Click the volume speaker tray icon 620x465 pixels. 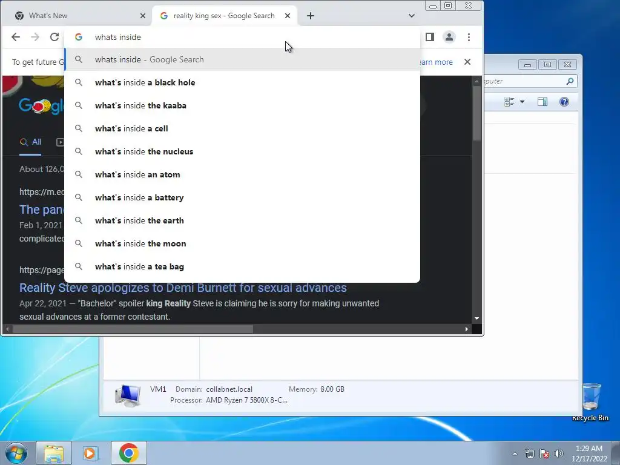click(559, 454)
